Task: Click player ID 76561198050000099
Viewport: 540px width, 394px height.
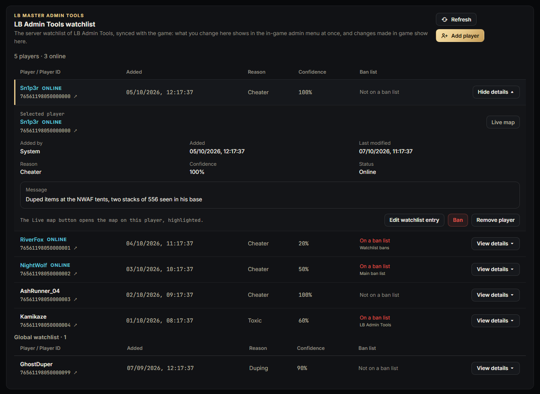Action: click(x=45, y=373)
